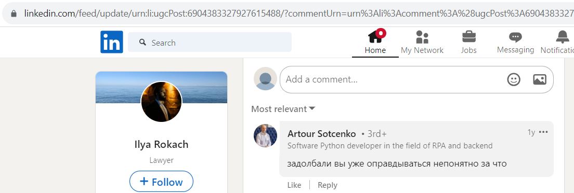Click the LinkedIn logo icon

pyautogui.click(x=112, y=42)
